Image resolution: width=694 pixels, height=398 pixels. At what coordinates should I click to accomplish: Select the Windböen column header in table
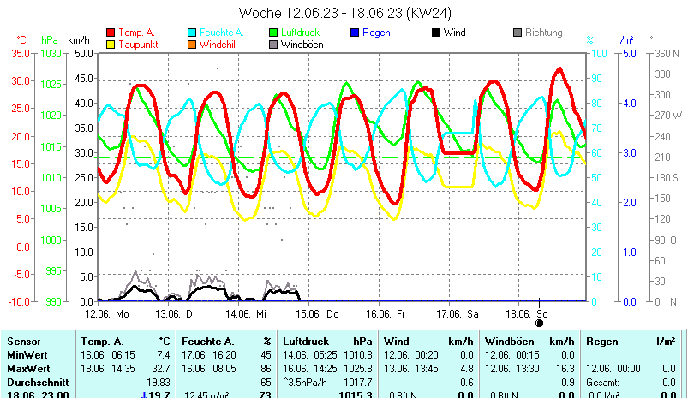click(x=511, y=341)
